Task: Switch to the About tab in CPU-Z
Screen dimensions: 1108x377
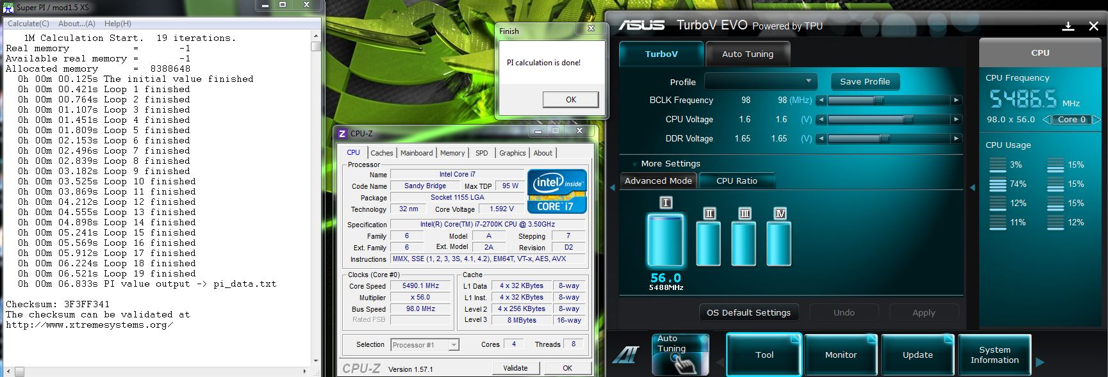Action: point(543,153)
